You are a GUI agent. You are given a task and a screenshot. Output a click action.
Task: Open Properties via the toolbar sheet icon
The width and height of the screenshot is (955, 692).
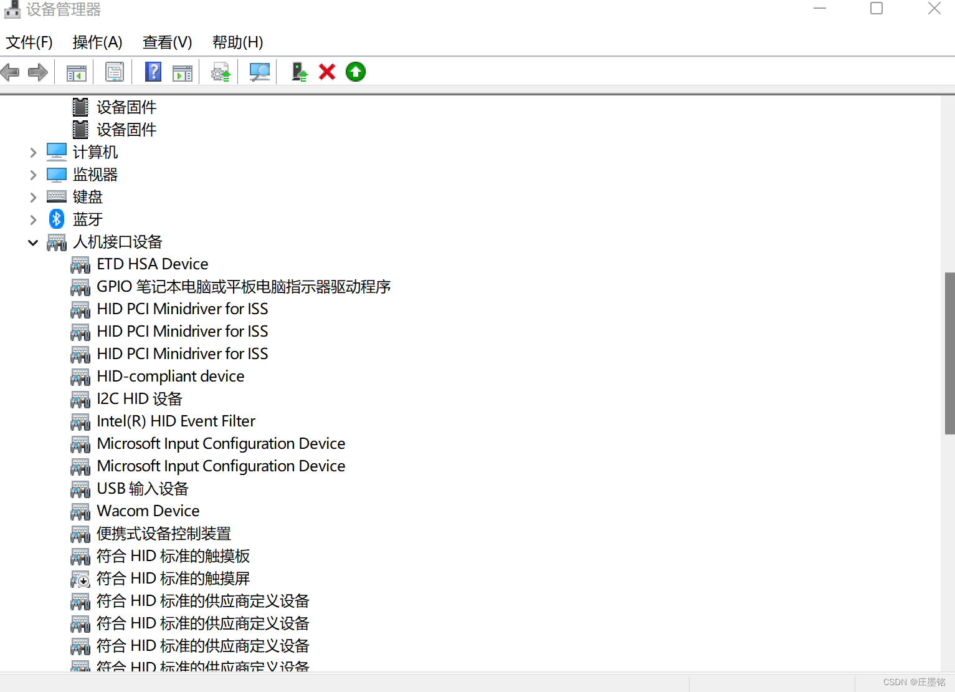click(x=115, y=72)
